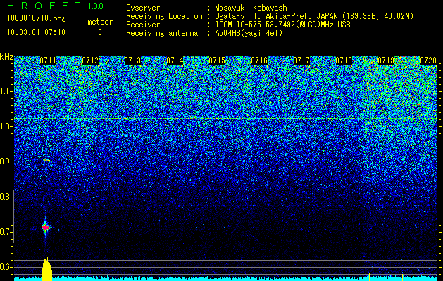Screen dimensions: 443x281
Task: Click the observer name Masayuki Kobayashi
Action: pyautogui.click(x=253, y=8)
